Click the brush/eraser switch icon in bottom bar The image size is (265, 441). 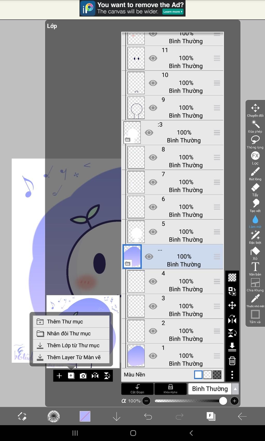point(22,416)
